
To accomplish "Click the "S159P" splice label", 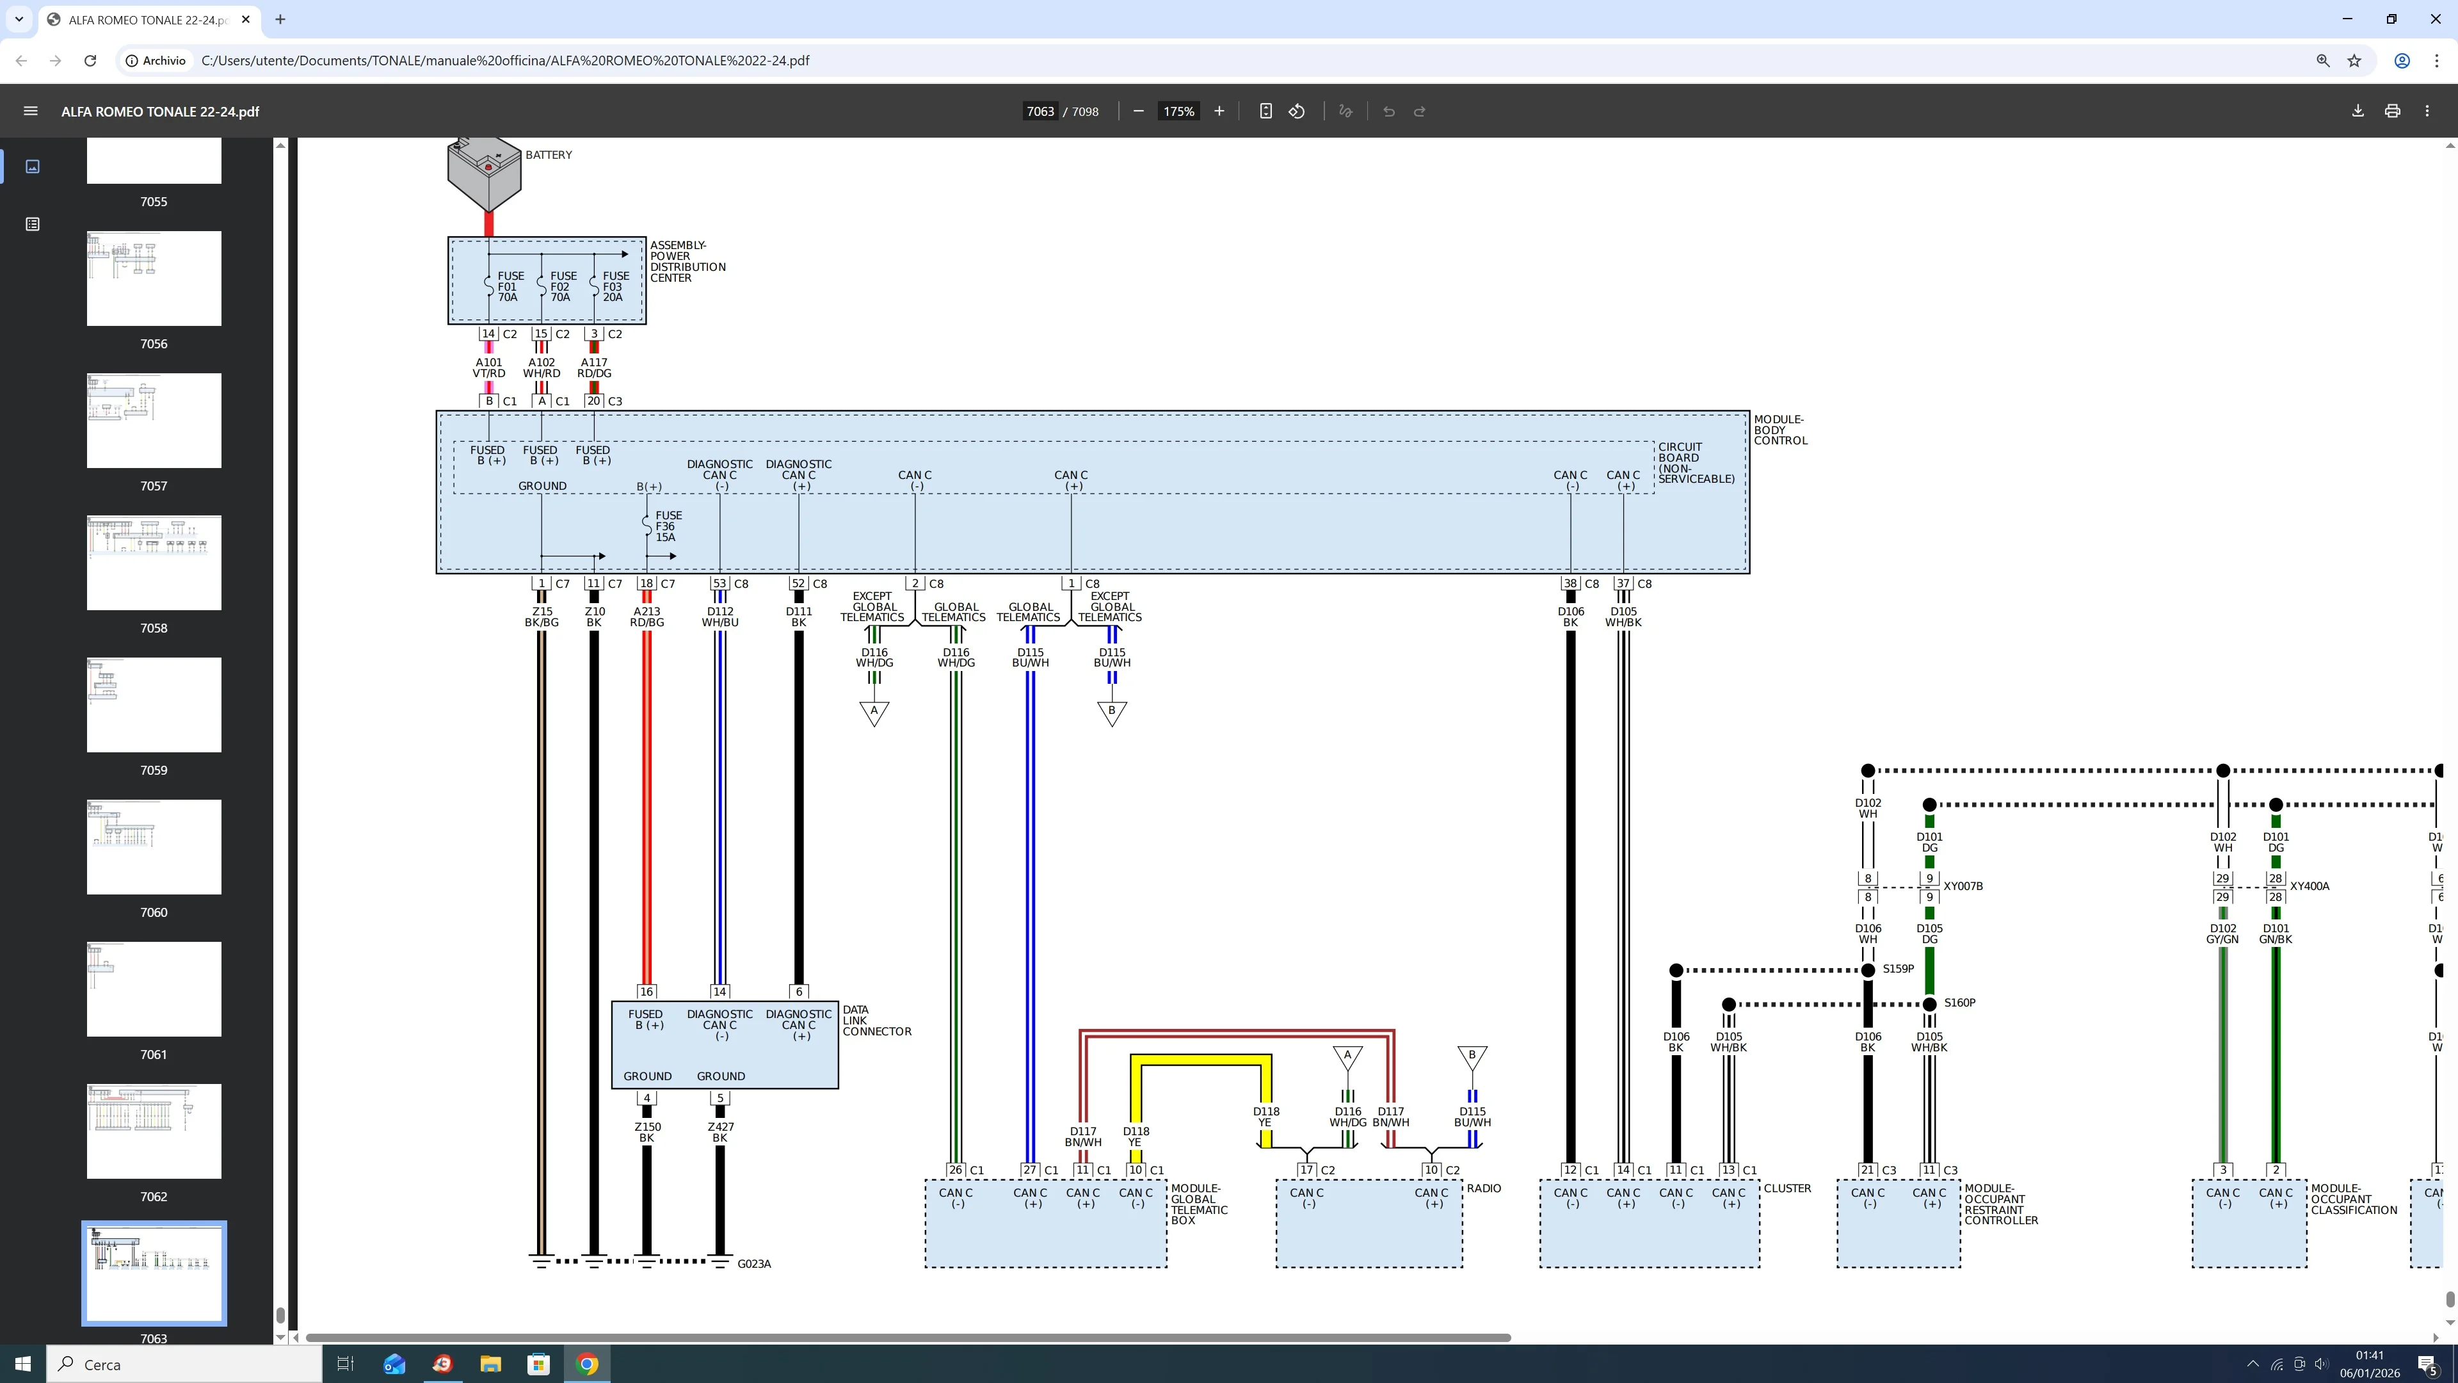I will point(1898,969).
